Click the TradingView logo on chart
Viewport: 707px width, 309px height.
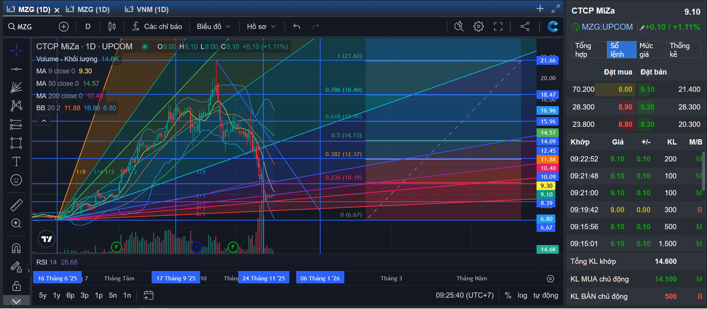[47, 239]
